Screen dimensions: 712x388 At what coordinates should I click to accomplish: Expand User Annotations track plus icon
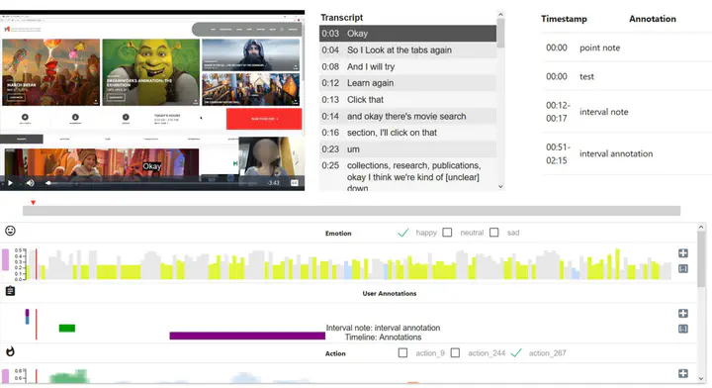pos(683,314)
